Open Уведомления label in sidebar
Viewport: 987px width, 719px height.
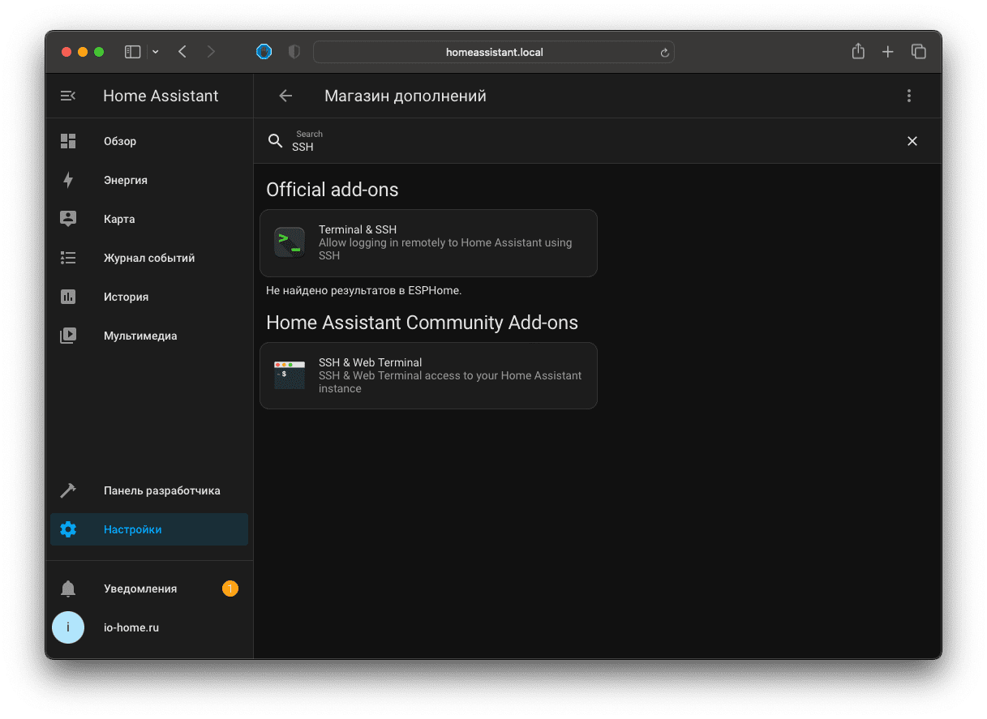pos(140,588)
